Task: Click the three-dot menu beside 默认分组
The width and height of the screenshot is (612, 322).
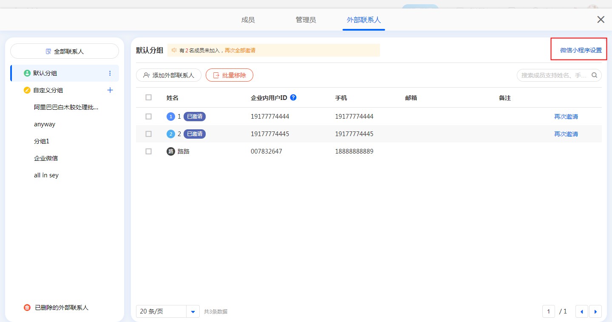Action: pyautogui.click(x=110, y=73)
